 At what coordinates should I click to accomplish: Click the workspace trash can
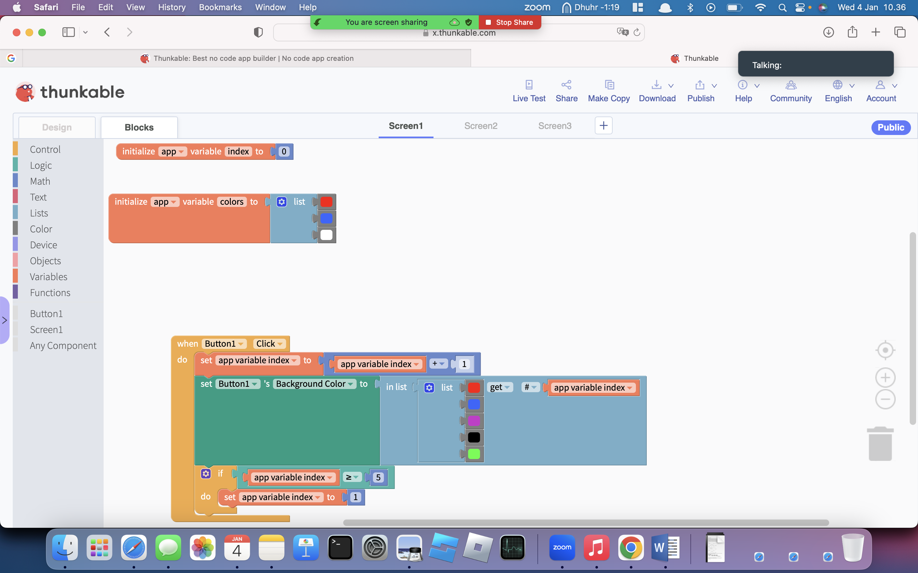click(x=880, y=443)
